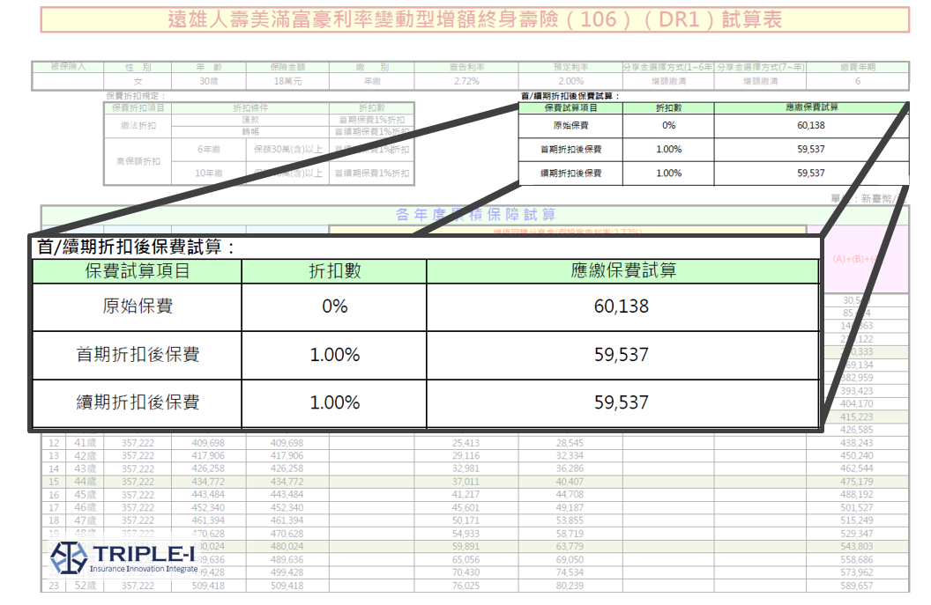
Task: Click the 6年繳 cell
Action: pos(209,150)
